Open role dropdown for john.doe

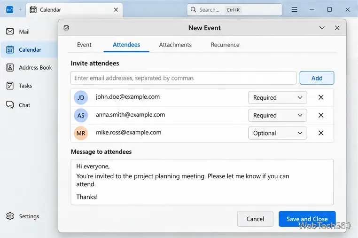(277, 98)
